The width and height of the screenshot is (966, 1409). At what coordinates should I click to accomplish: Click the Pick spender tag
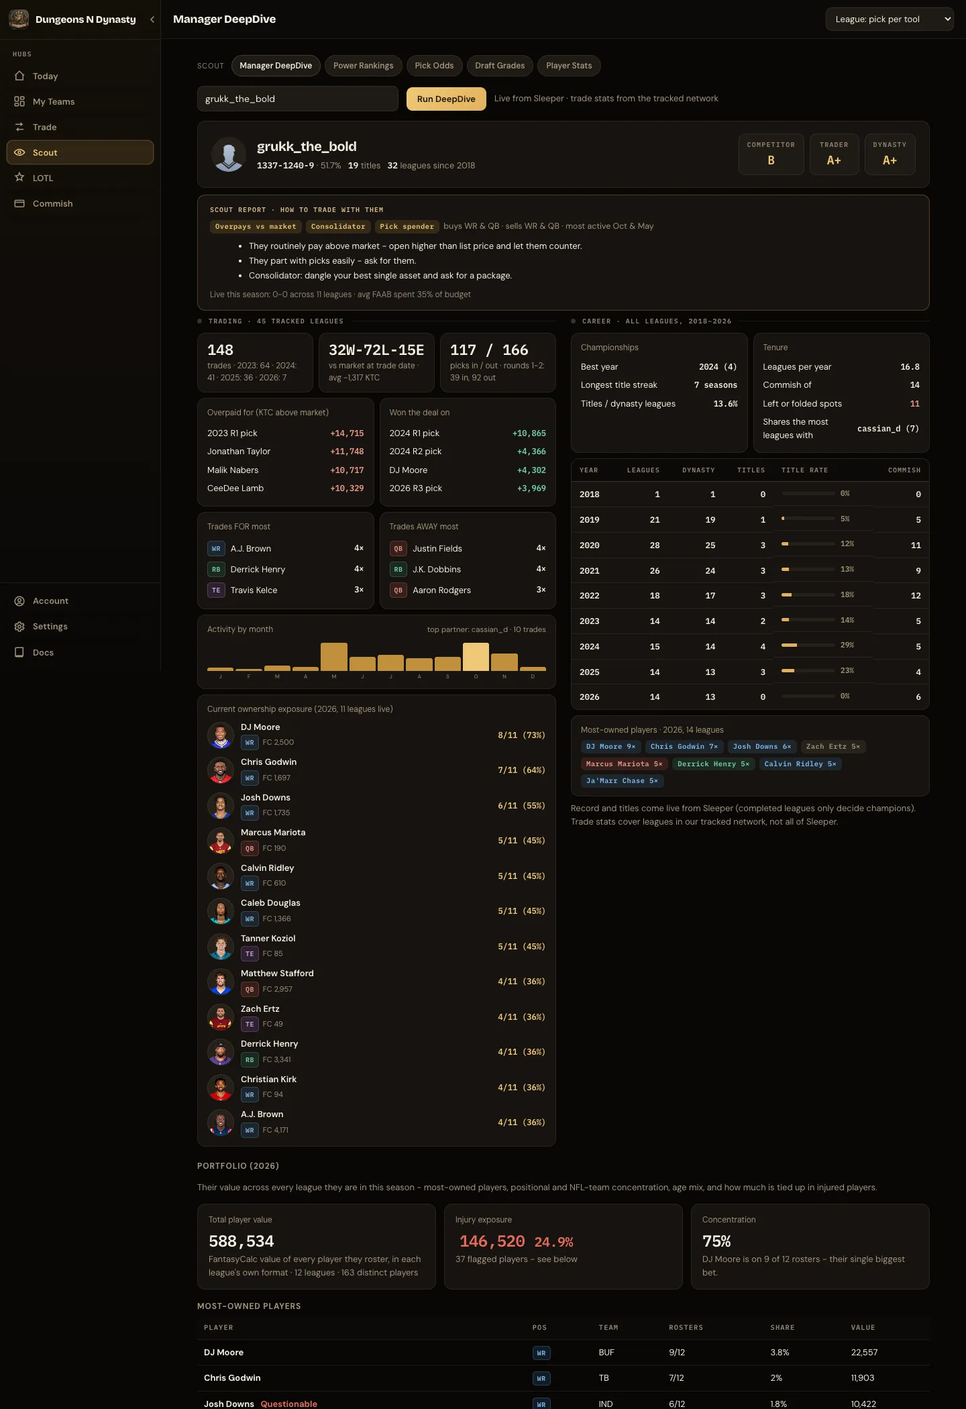coord(407,227)
